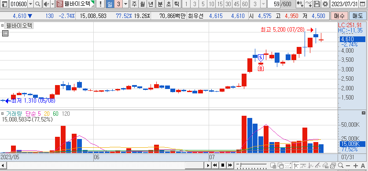
Task: Click the diagonal pencil line drawing icon
Action: point(318,166)
